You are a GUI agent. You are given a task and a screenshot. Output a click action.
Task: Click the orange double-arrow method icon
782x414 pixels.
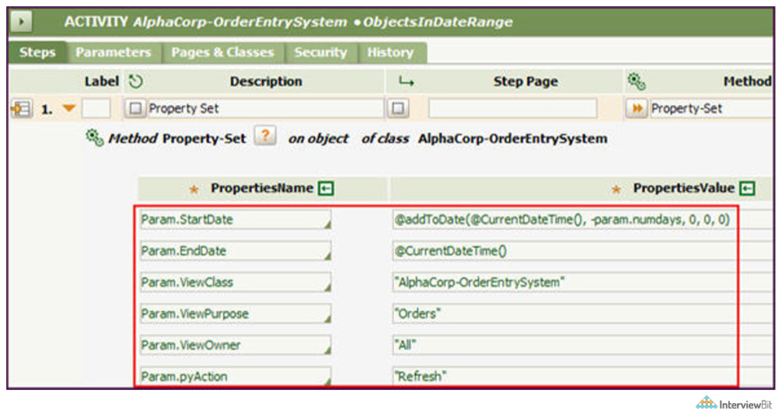[x=637, y=108]
